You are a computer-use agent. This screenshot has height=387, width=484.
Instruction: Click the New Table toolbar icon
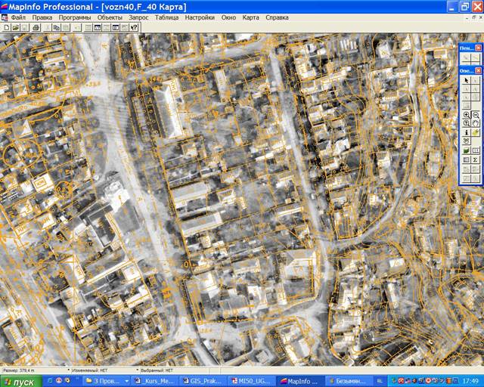click(7, 27)
